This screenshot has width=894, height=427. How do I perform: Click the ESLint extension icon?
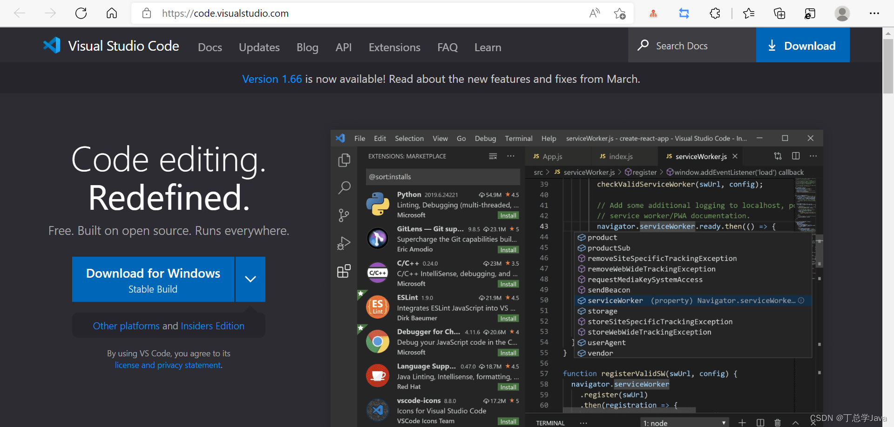click(378, 307)
